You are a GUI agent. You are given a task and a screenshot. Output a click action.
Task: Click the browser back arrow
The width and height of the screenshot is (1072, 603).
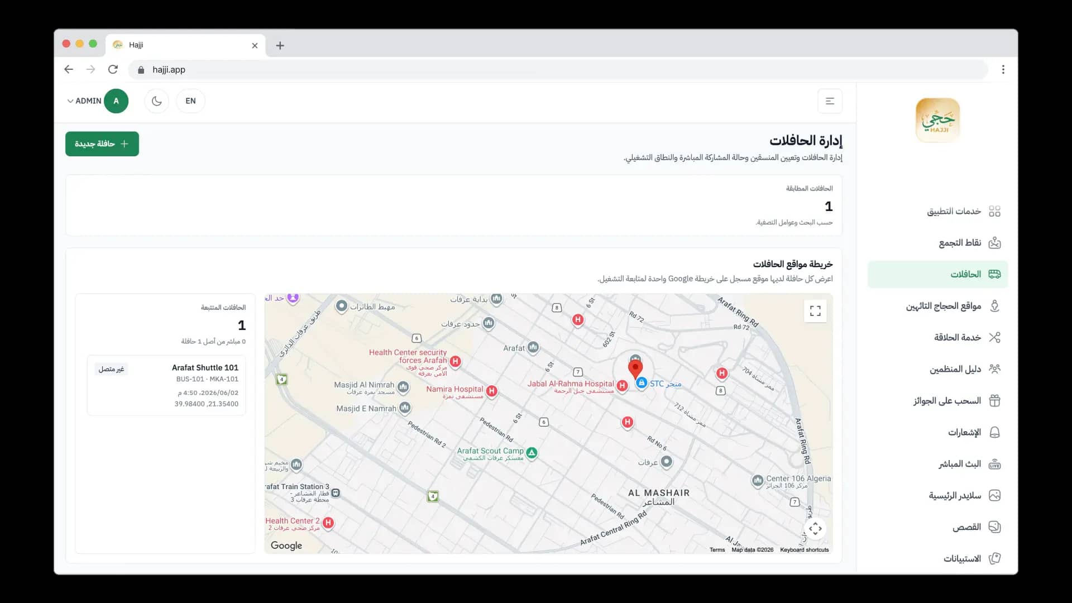pyautogui.click(x=69, y=69)
